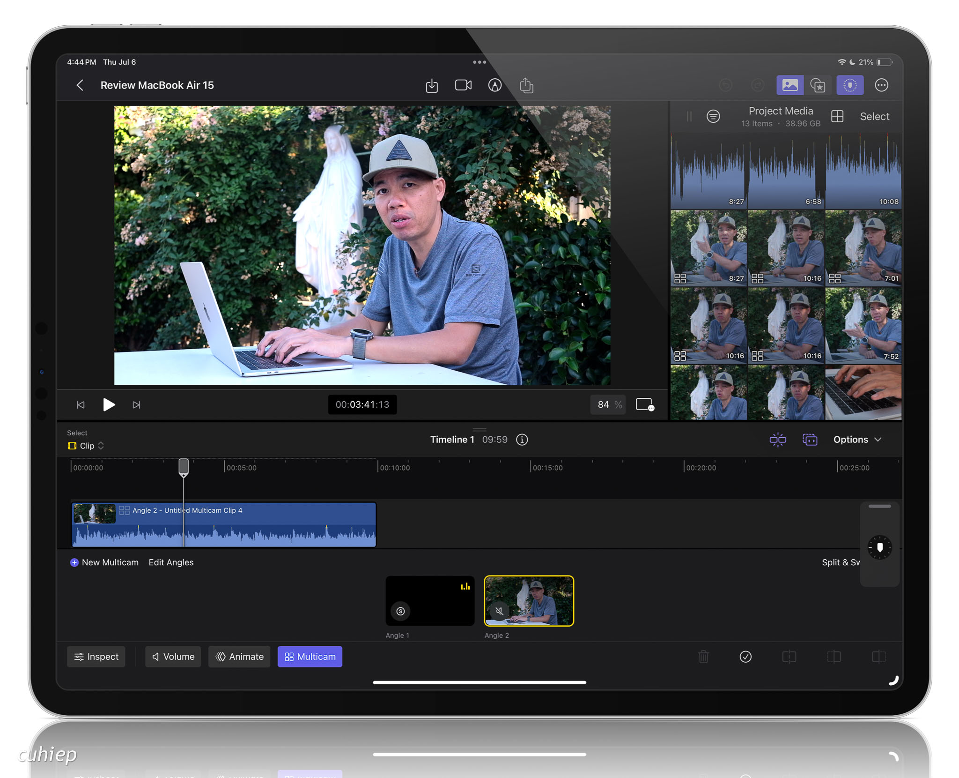This screenshot has height=778, width=959.
Task: Open the import media icon
Action: click(x=432, y=86)
